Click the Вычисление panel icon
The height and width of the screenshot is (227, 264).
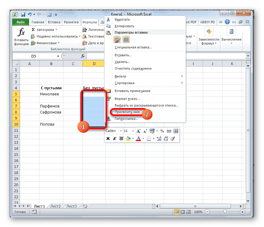pyautogui.click(x=231, y=32)
